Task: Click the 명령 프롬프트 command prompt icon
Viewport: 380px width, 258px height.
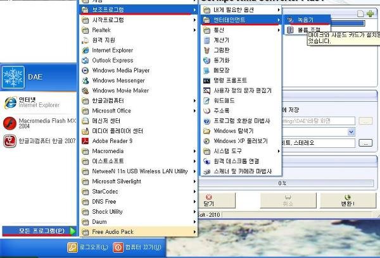Action: point(206,80)
